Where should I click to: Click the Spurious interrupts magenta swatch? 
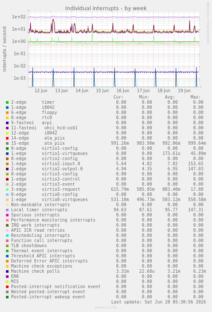click(7, 215)
